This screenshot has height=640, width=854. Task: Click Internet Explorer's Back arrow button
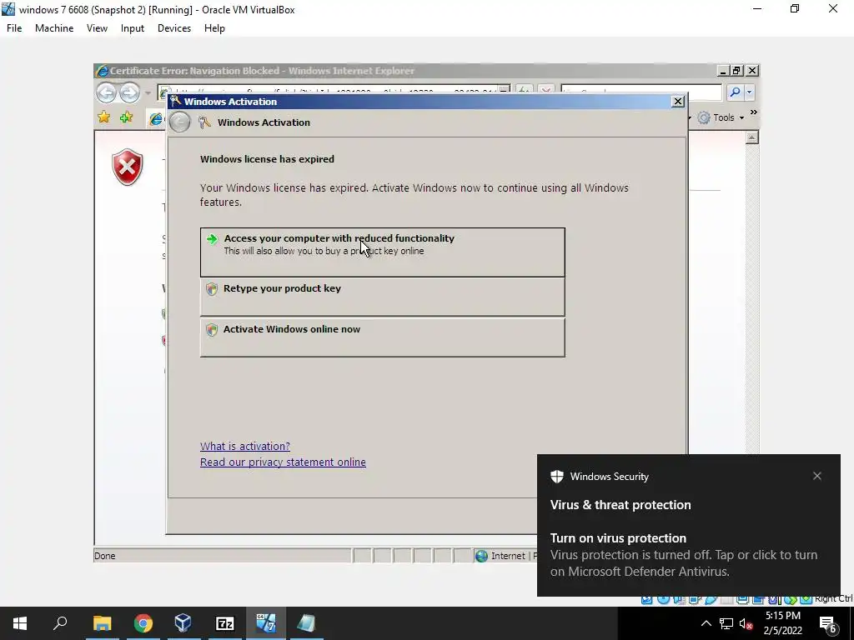[x=106, y=92]
